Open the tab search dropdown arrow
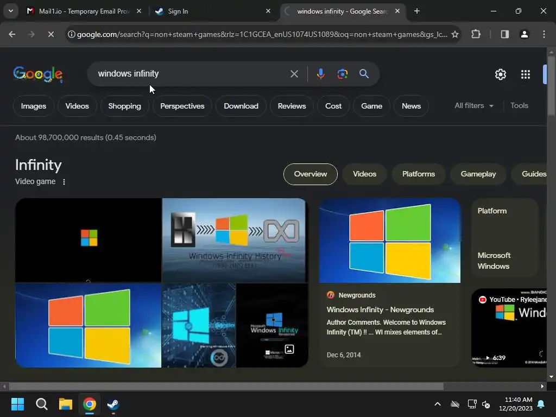This screenshot has width=556, height=417. tap(11, 11)
